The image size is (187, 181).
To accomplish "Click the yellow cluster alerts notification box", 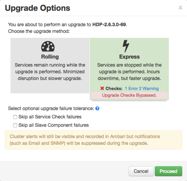I will [x=93, y=140].
